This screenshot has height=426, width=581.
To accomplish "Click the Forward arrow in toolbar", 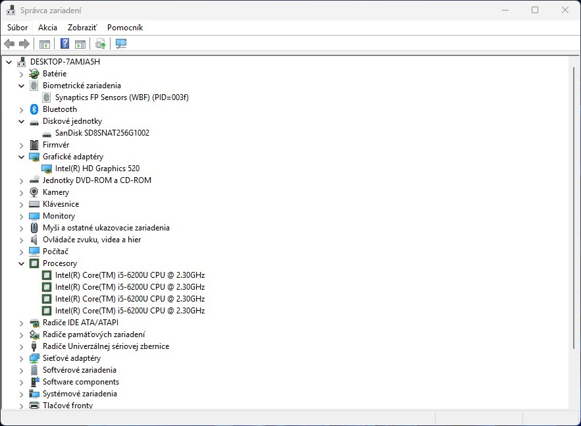I will coord(24,44).
